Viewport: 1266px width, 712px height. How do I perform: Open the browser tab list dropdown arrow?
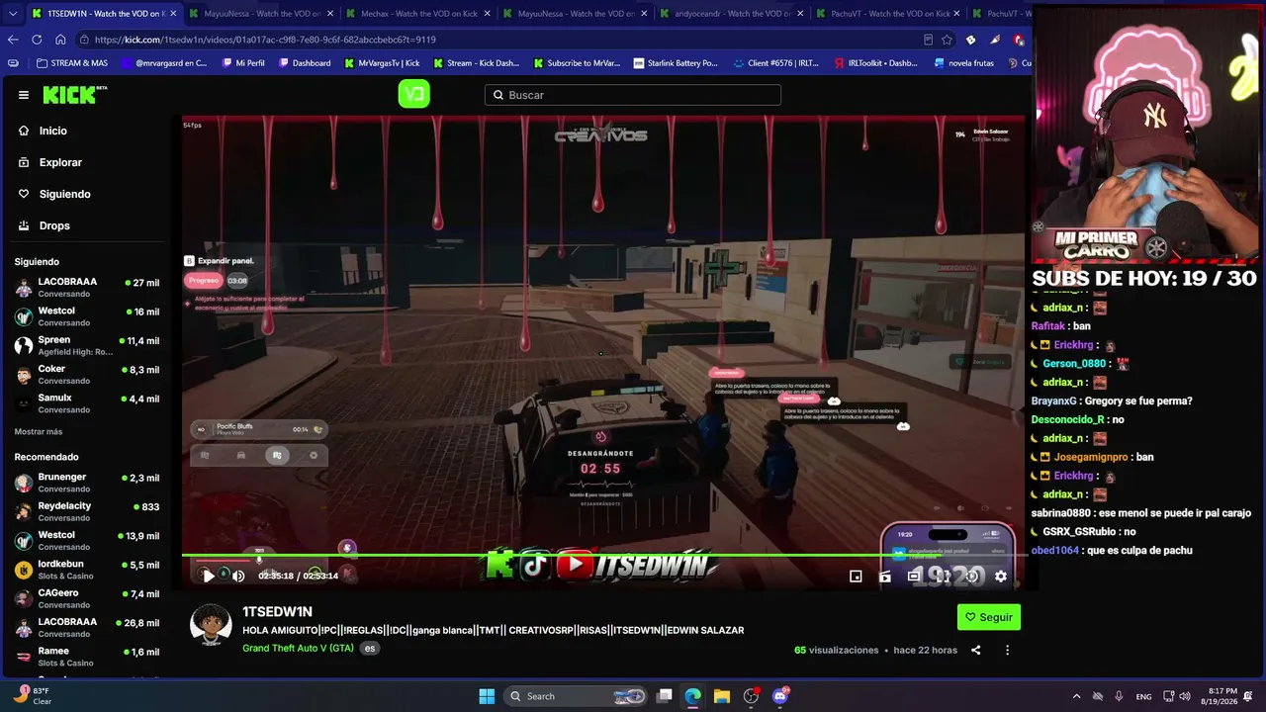click(12, 14)
